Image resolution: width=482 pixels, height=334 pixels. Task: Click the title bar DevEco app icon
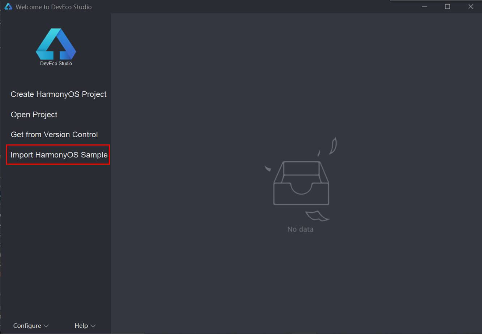pyautogui.click(x=8, y=6)
